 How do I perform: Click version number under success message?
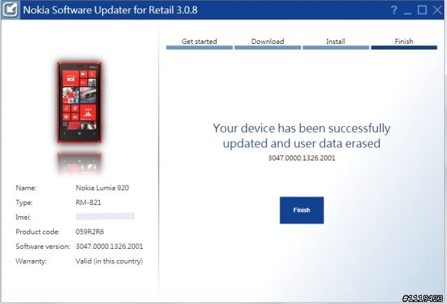click(x=302, y=158)
